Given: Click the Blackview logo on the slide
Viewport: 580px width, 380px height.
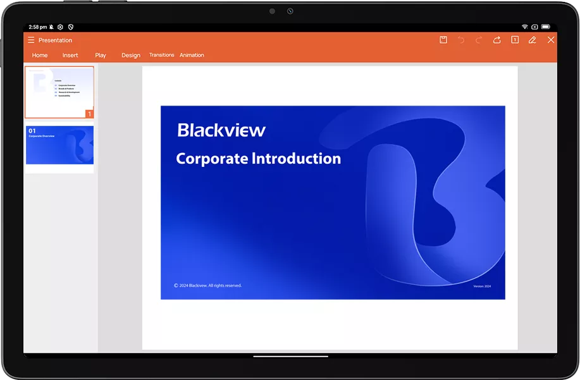Looking at the screenshot, I should pyautogui.click(x=221, y=130).
